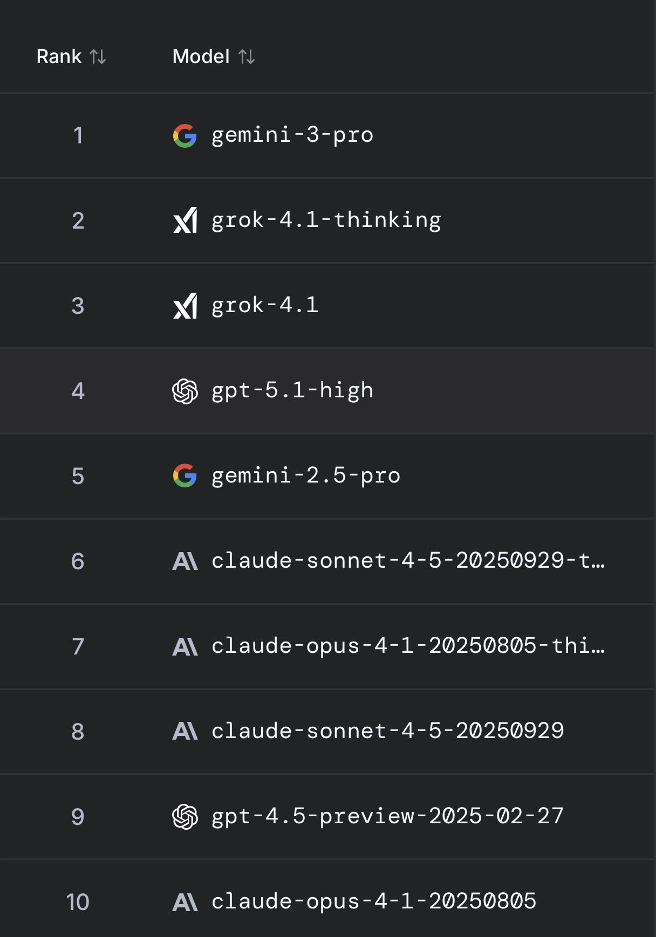Sort the table by Rank arrows
The width and height of the screenshot is (656, 937).
pyautogui.click(x=98, y=57)
